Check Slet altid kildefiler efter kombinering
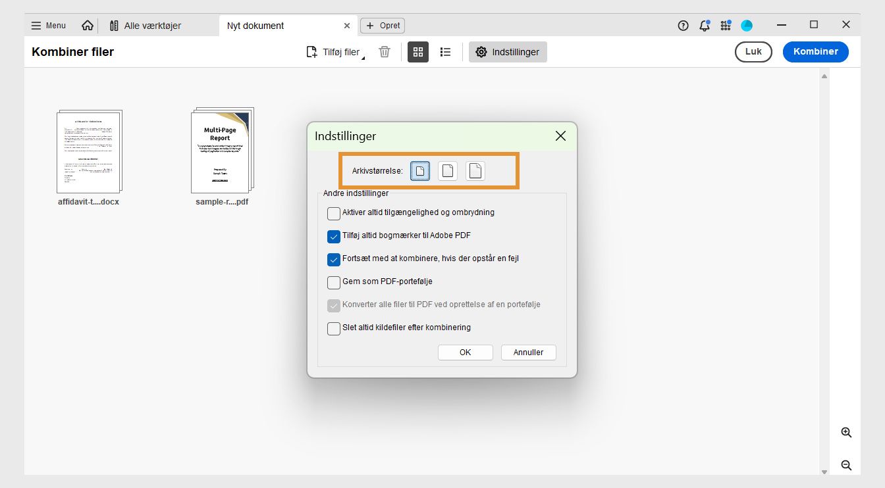The image size is (885, 488). [334, 328]
